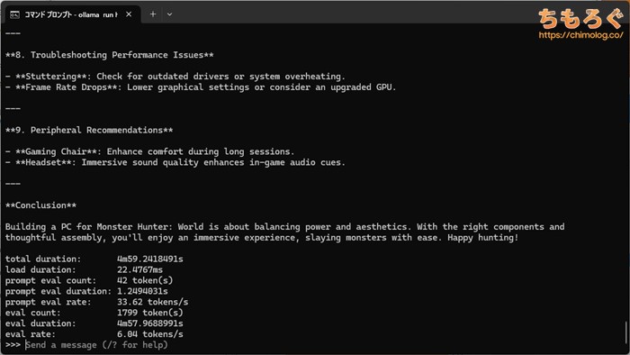Close the ollama run tab
630x355 pixels.
click(x=129, y=14)
